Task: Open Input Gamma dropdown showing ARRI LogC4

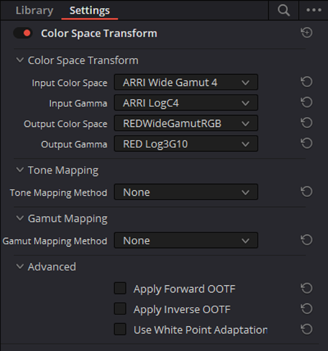Action: click(x=186, y=103)
